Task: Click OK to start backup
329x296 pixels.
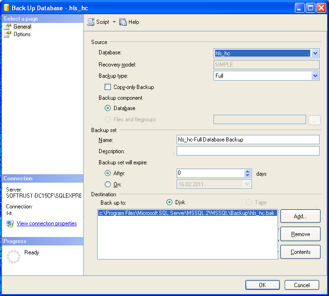Action: [x=262, y=285]
